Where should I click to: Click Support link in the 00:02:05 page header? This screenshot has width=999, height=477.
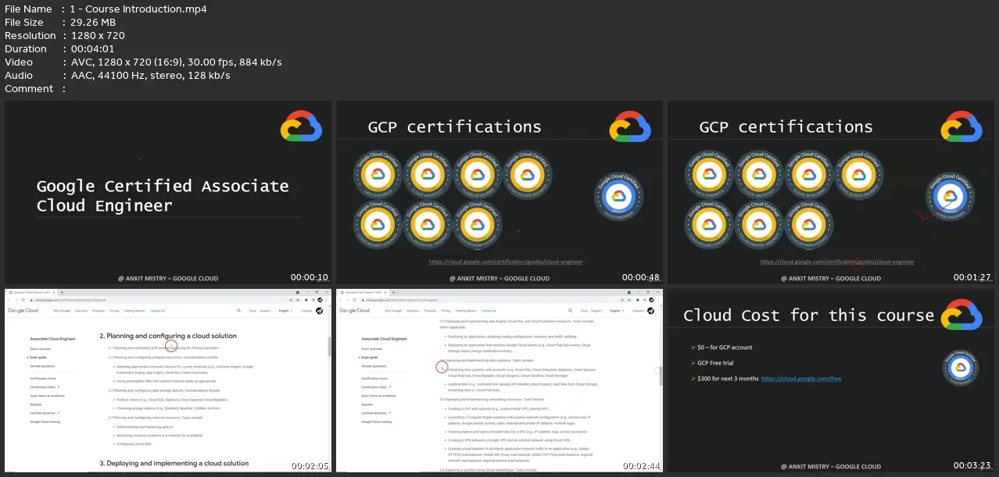265,311
